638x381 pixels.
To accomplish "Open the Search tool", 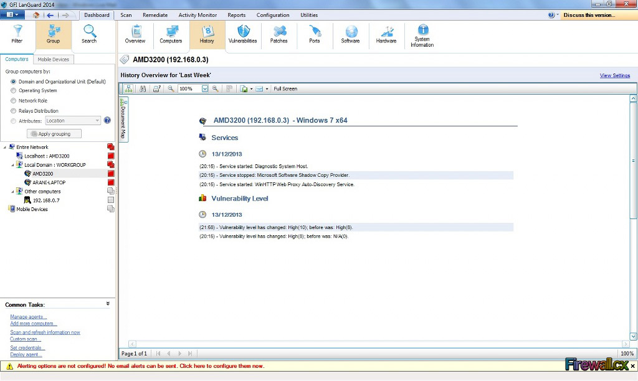I will click(x=89, y=35).
